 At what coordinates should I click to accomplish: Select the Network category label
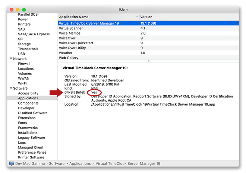(x=20, y=58)
